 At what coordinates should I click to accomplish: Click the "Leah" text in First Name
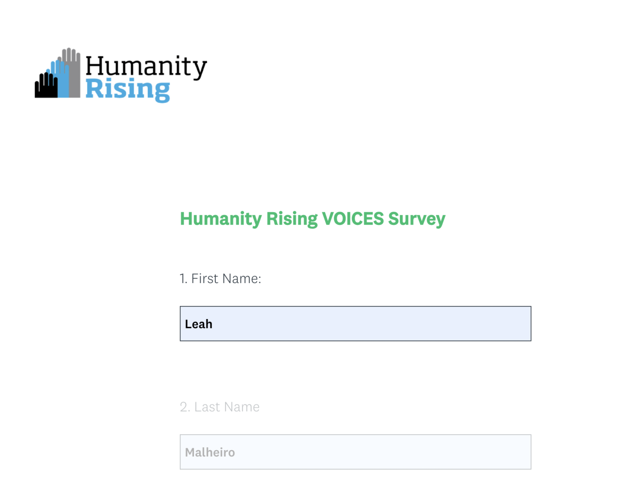click(x=199, y=324)
